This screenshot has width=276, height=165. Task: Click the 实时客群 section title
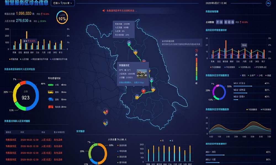80,131
